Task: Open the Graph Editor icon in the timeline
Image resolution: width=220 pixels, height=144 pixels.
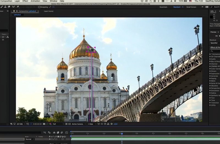Action: pyautogui.click(x=67, y=133)
